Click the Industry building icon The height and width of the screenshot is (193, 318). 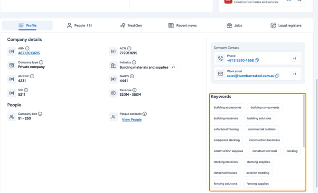click(113, 65)
